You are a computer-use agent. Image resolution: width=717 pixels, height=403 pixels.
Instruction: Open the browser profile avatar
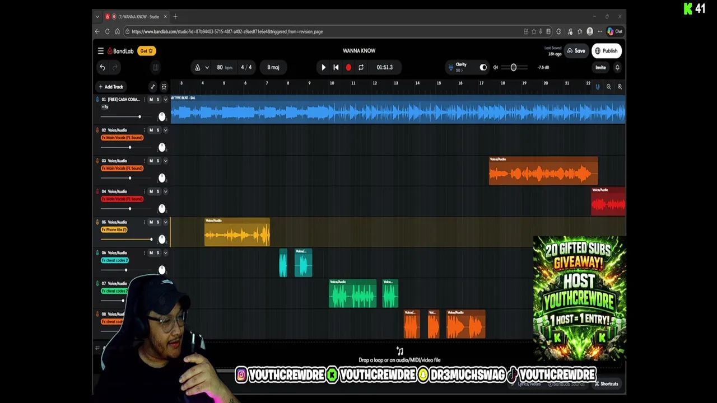[x=590, y=31]
